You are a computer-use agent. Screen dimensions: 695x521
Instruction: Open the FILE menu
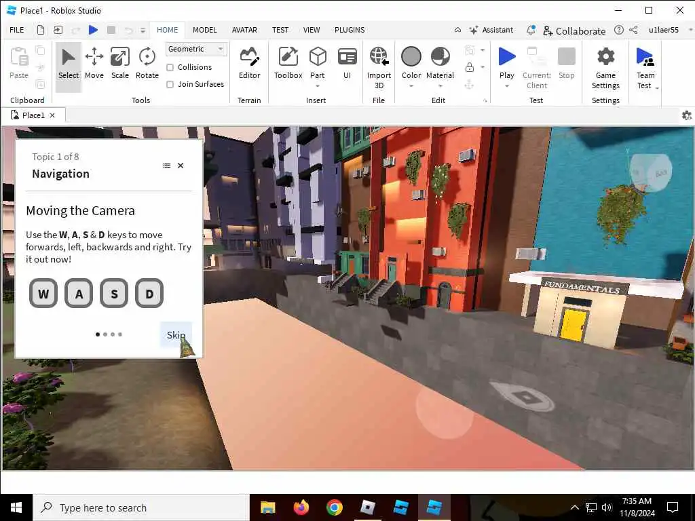(x=17, y=30)
